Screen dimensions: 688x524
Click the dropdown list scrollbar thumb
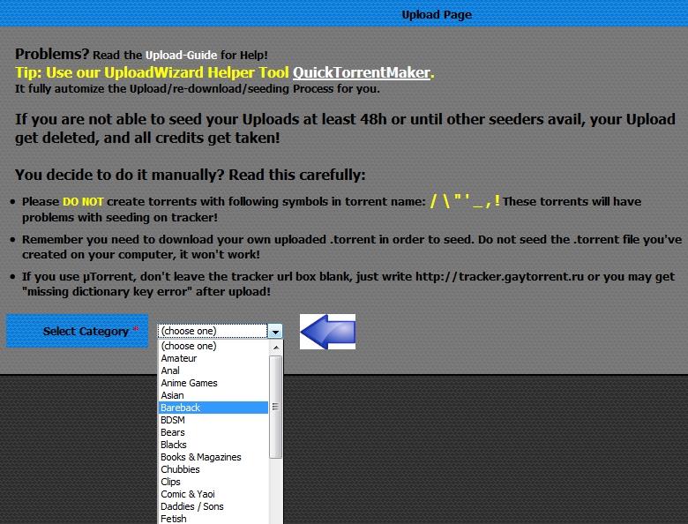tap(275, 406)
